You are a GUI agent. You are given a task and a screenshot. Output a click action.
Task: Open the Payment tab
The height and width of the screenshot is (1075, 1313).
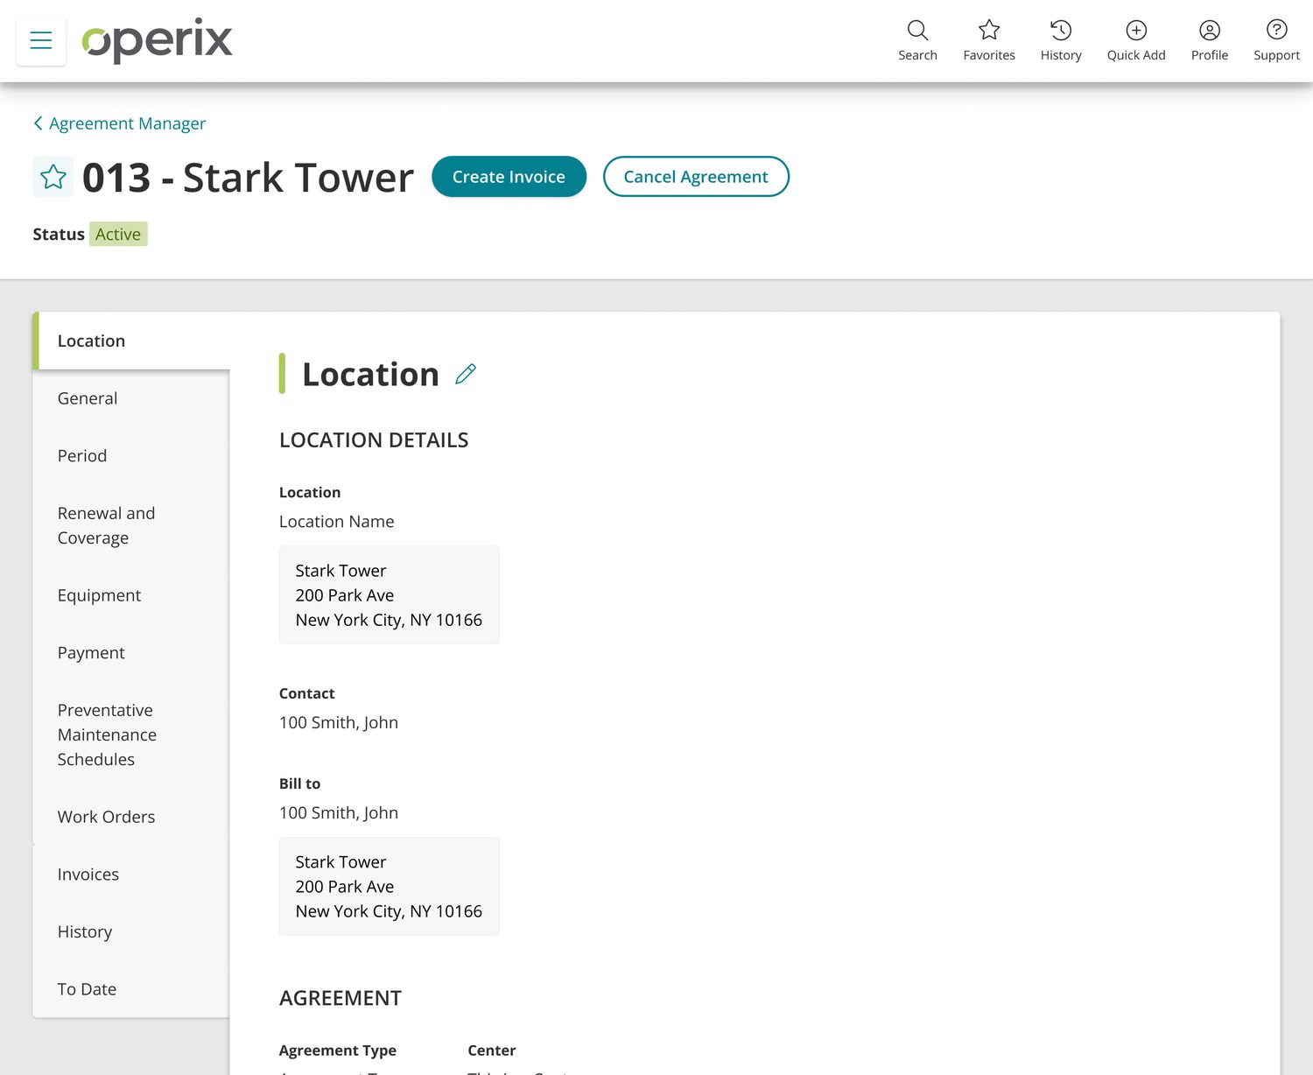[x=131, y=653]
